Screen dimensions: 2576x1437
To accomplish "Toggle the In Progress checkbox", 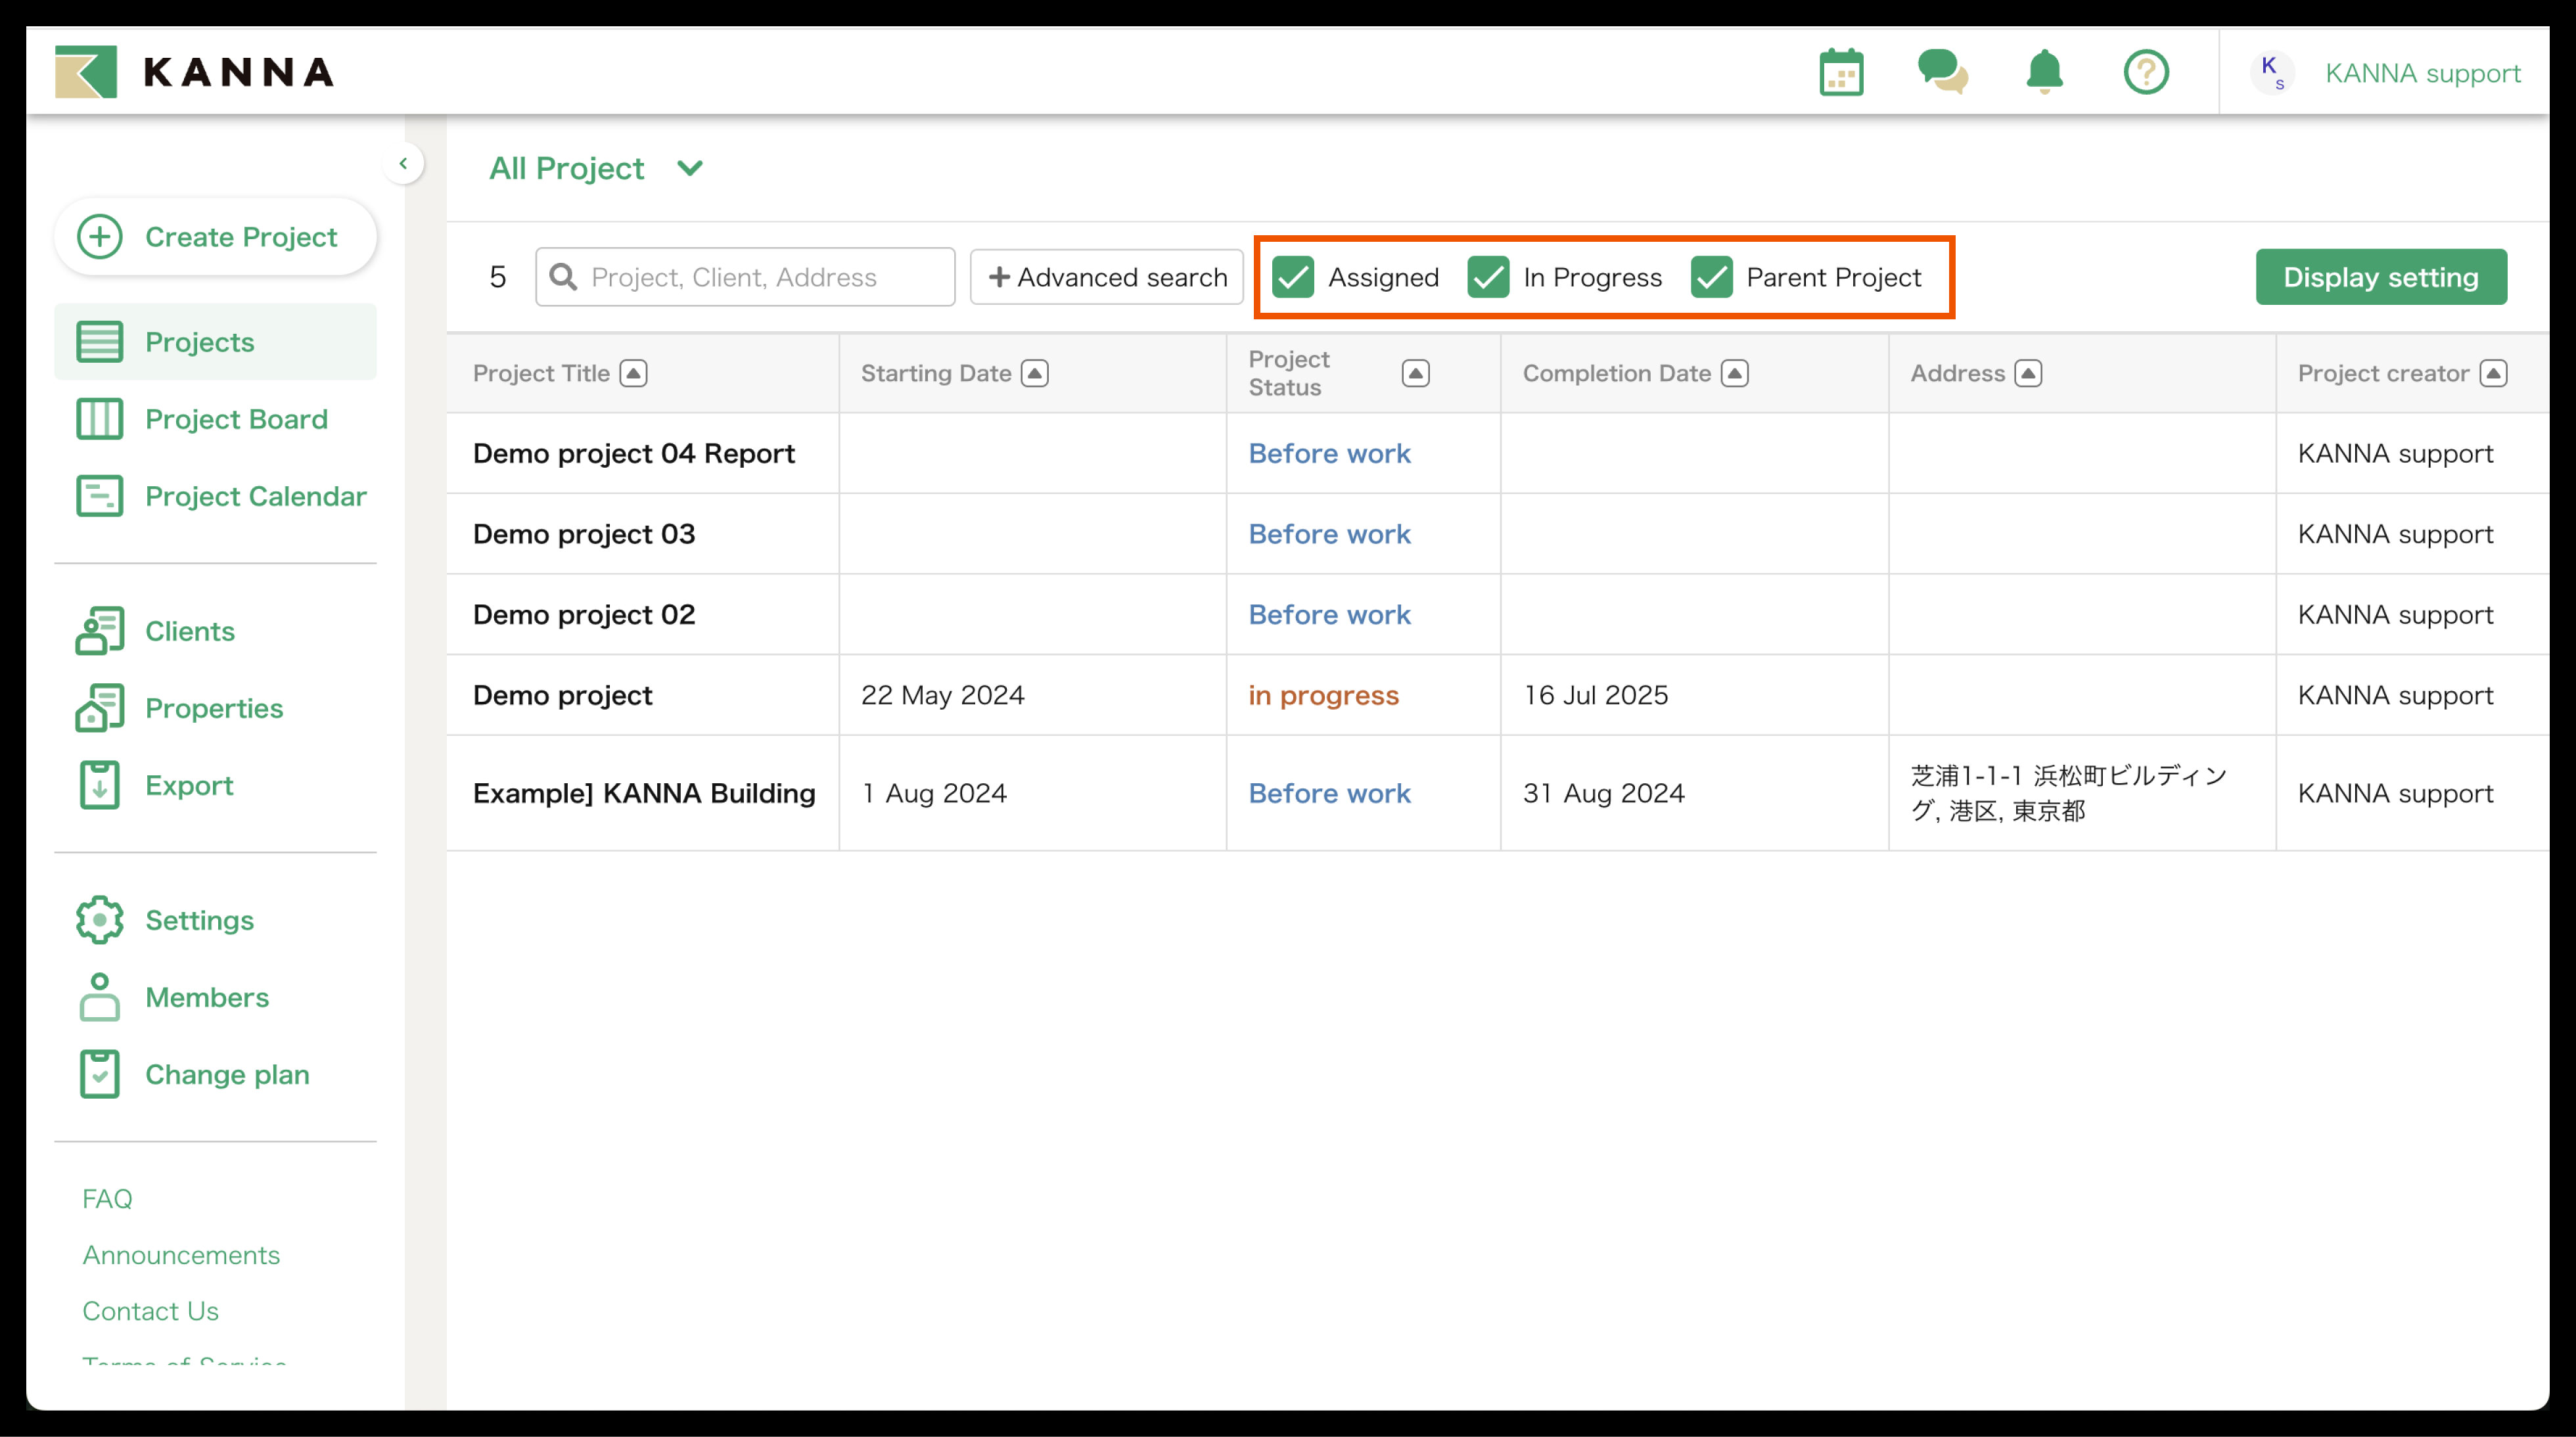I will [1488, 277].
